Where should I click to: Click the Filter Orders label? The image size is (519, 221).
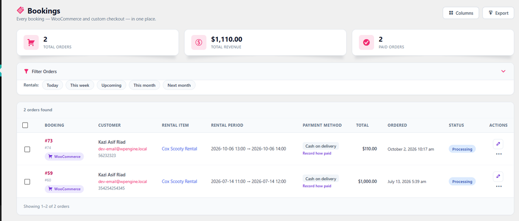pyautogui.click(x=44, y=71)
